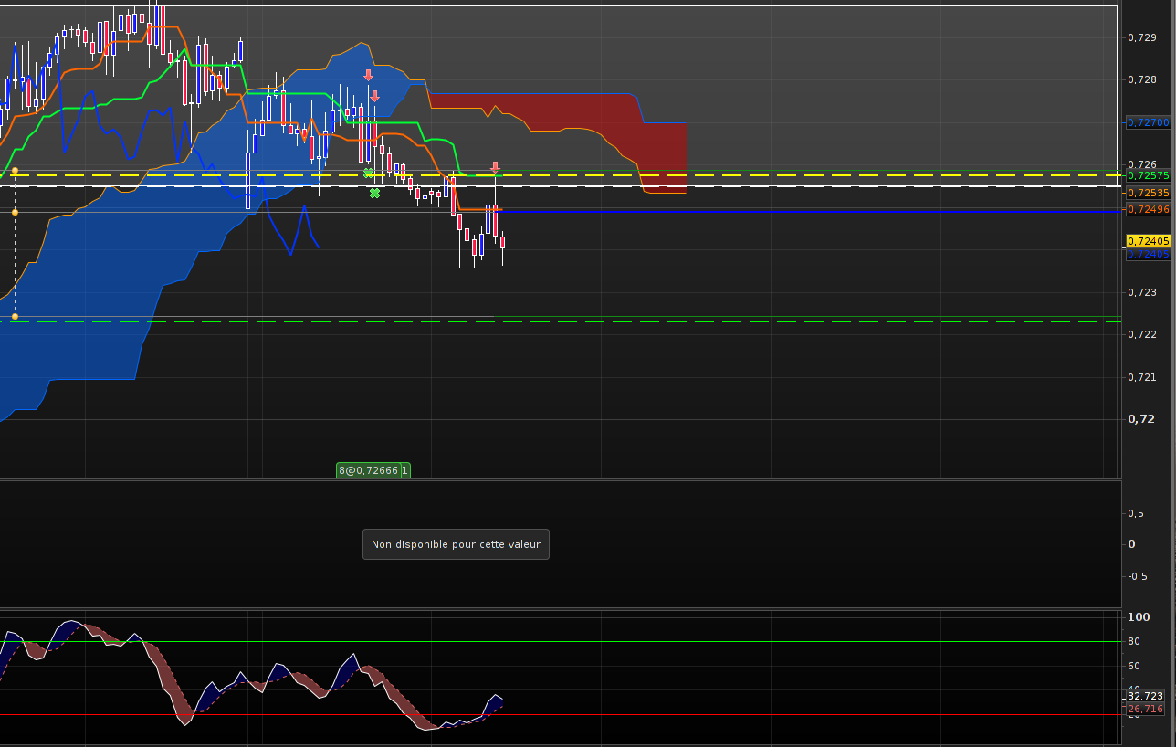Screen dimensions: 1176x747
Task: Select the green dashed horizontal target line
Action: click(559, 321)
